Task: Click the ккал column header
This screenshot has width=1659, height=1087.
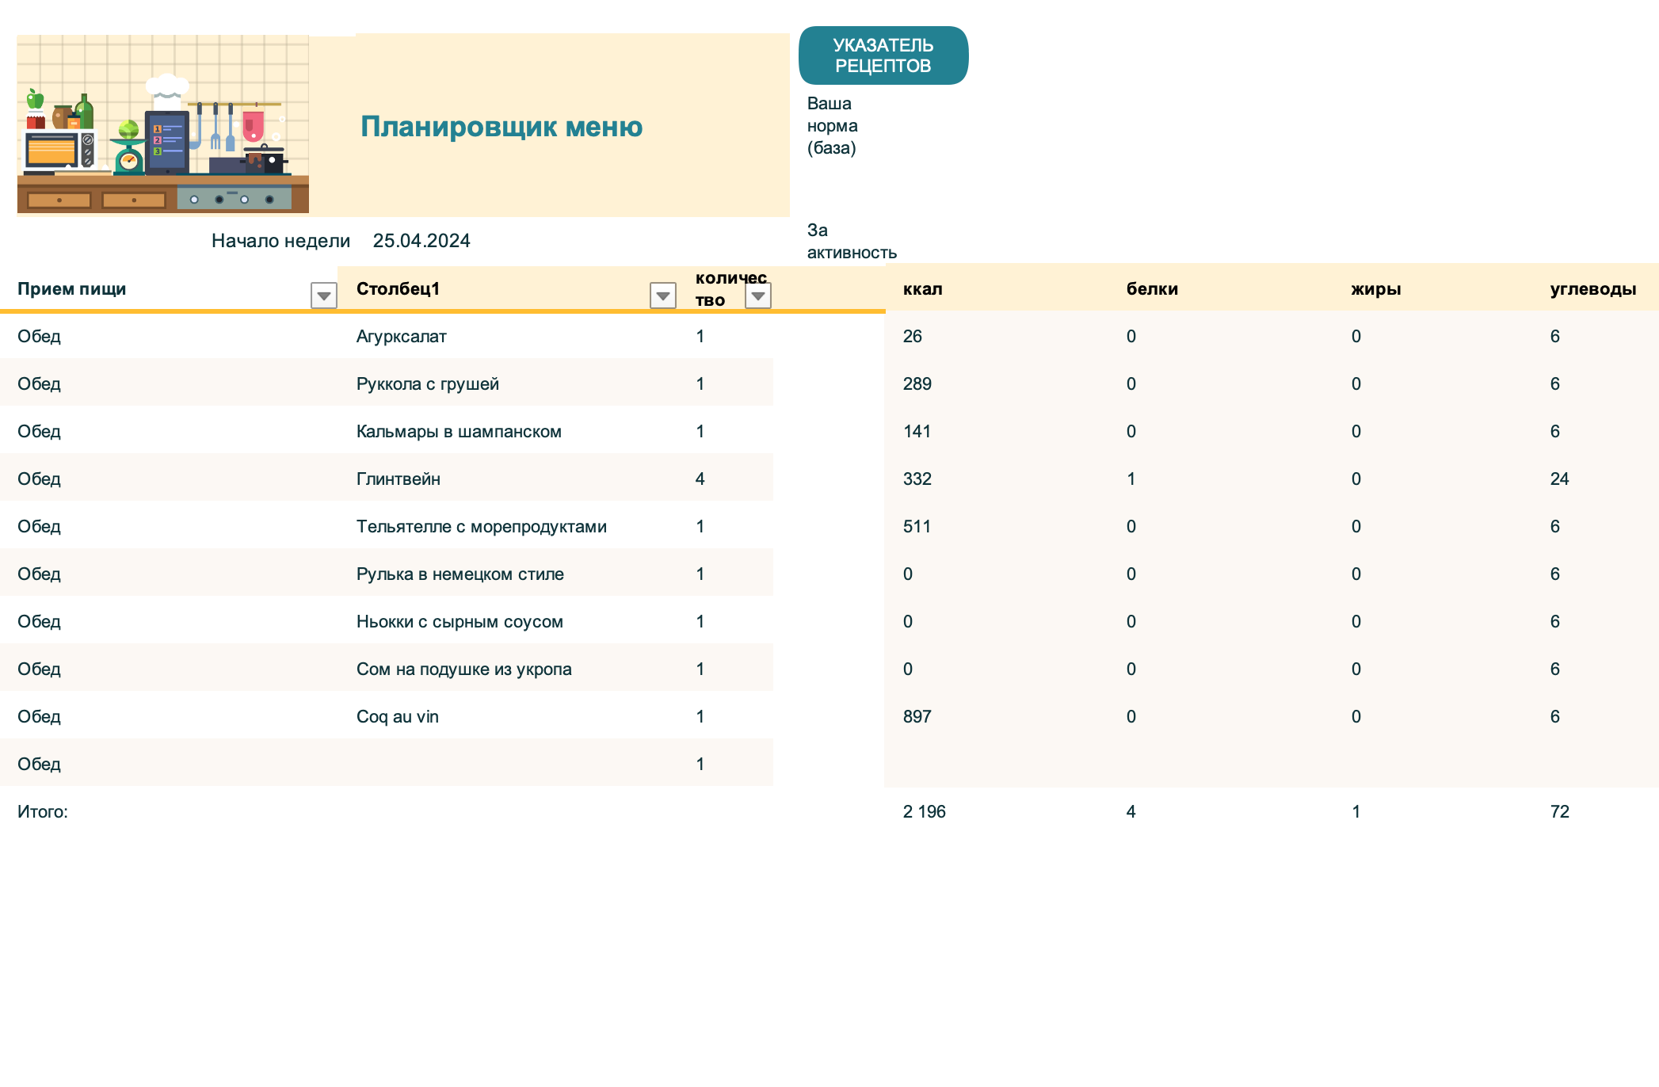Action: point(923,288)
